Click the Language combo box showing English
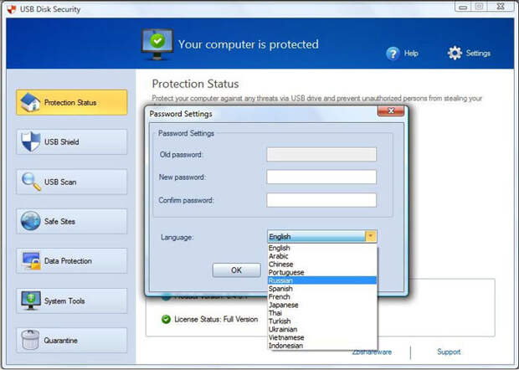The width and height of the screenshot is (519, 370). point(321,236)
